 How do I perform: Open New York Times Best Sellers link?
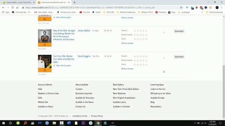(126, 89)
